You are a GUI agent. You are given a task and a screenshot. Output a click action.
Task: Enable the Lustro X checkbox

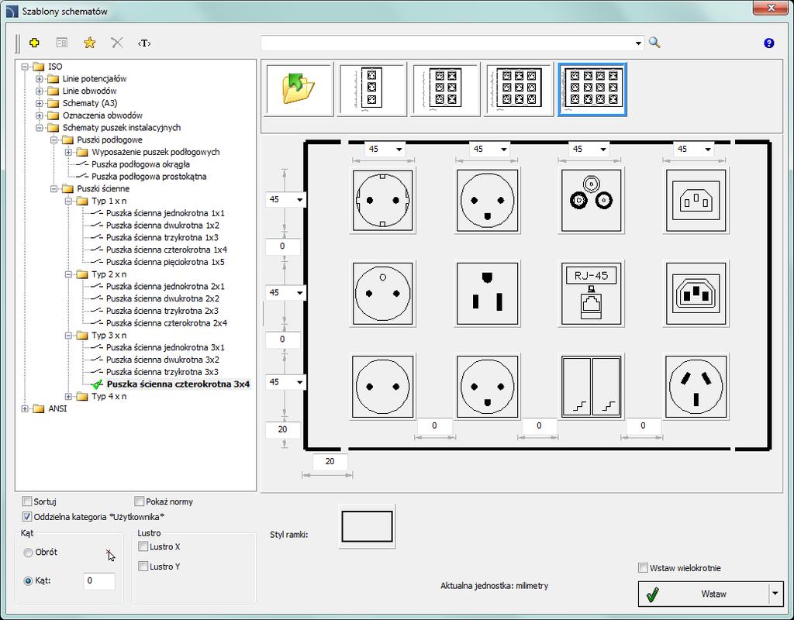click(x=143, y=546)
